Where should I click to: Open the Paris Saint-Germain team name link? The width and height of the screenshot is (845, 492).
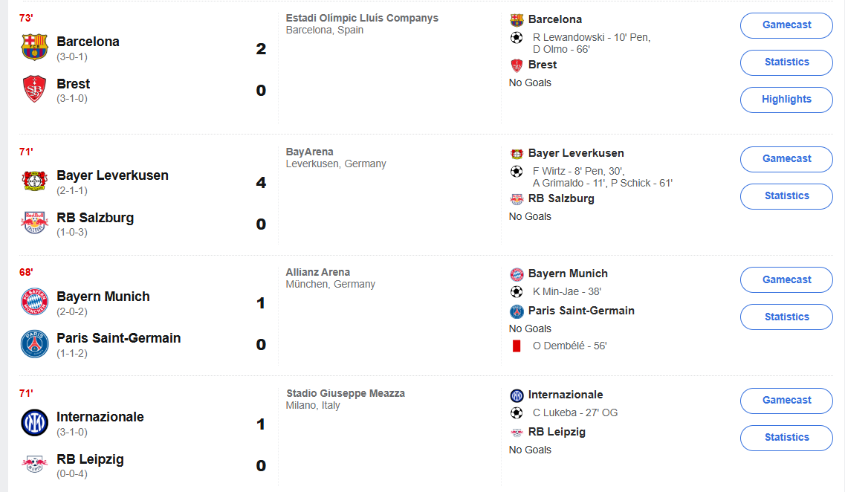(x=118, y=338)
